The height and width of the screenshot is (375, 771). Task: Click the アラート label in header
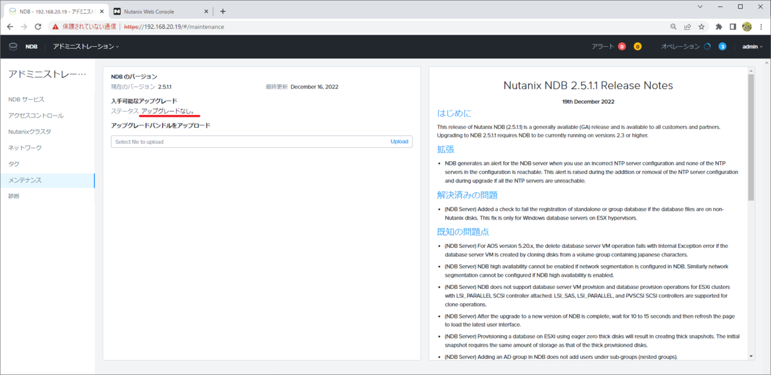(x=603, y=46)
